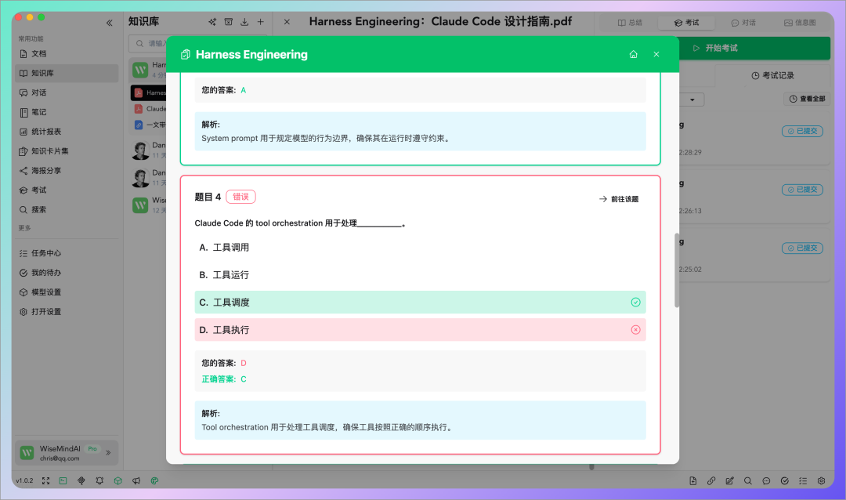The width and height of the screenshot is (846, 500).
Task: Select 知识库 in the sidebar
Action: [67, 73]
